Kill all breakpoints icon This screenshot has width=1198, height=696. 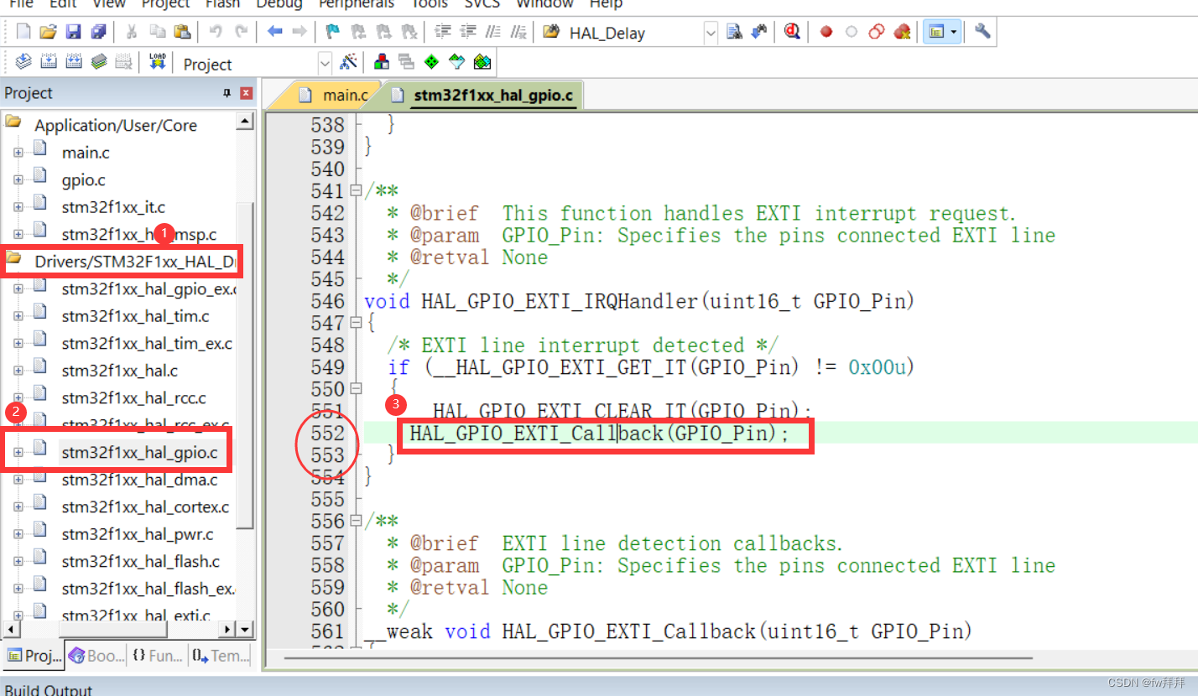(x=902, y=32)
